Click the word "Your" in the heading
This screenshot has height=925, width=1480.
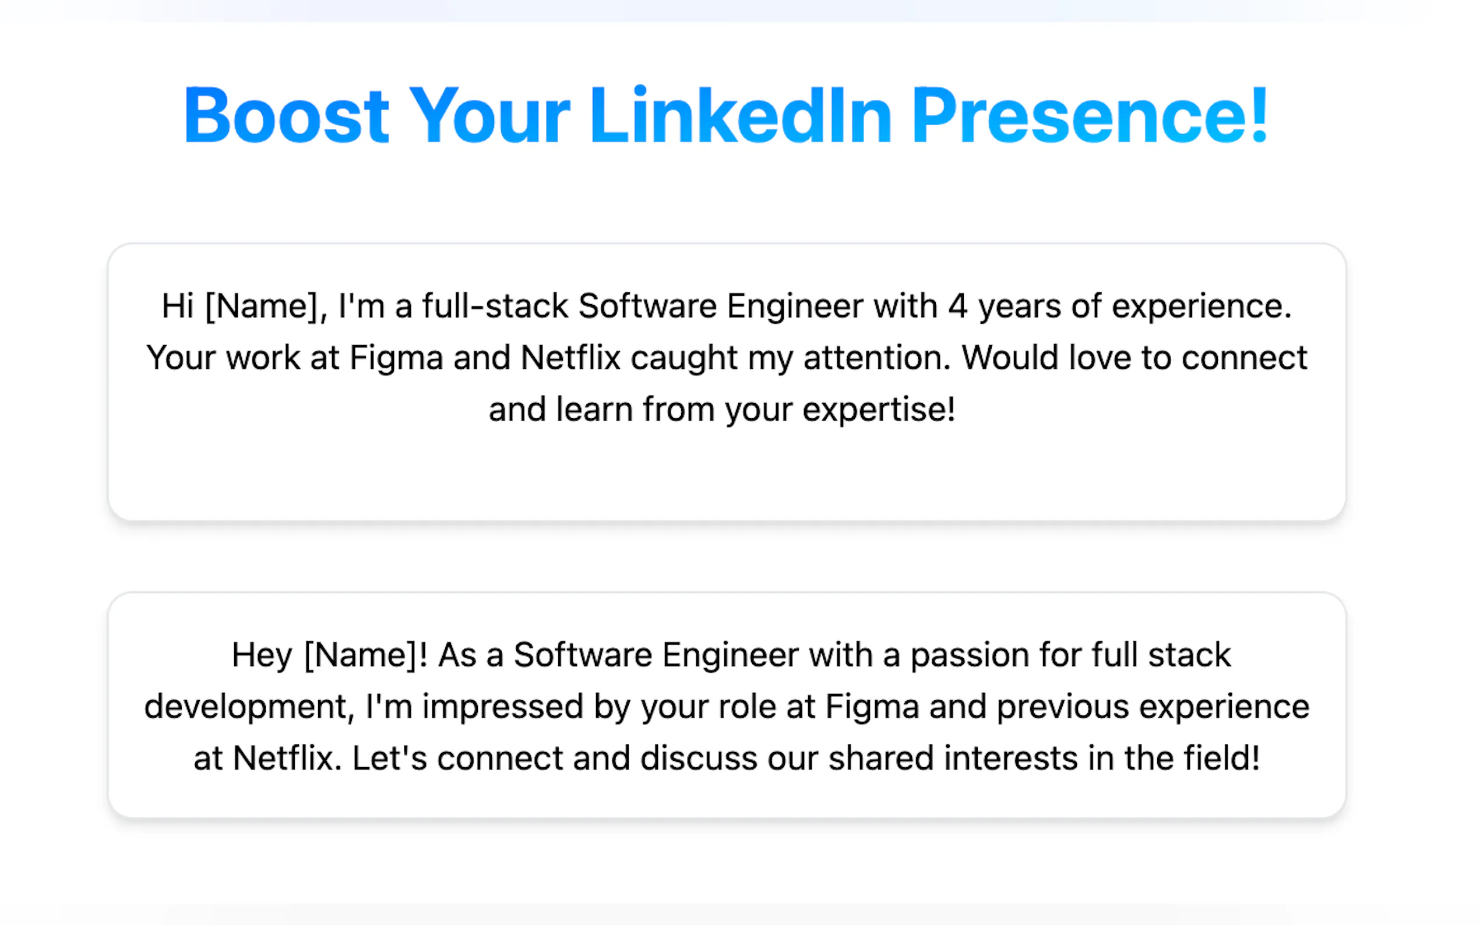(x=489, y=116)
